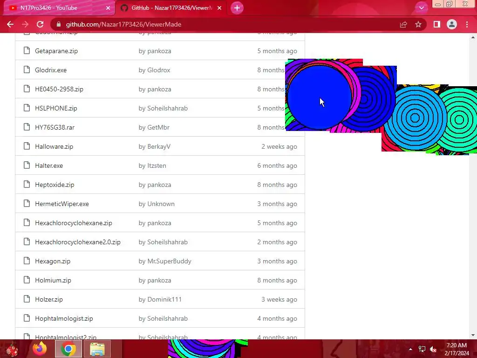Click file icon beside HSLPHONE.zip

coord(27,108)
